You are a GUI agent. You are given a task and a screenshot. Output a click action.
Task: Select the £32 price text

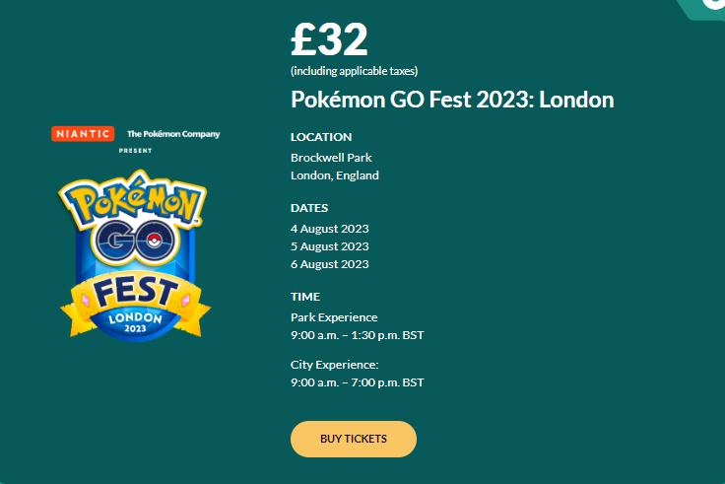[x=329, y=39]
